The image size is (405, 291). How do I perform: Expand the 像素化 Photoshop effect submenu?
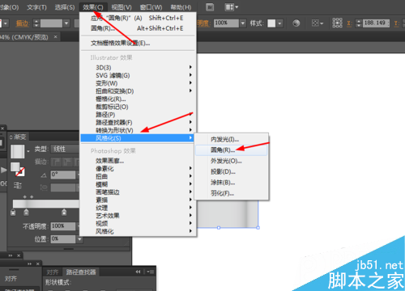[x=138, y=169]
